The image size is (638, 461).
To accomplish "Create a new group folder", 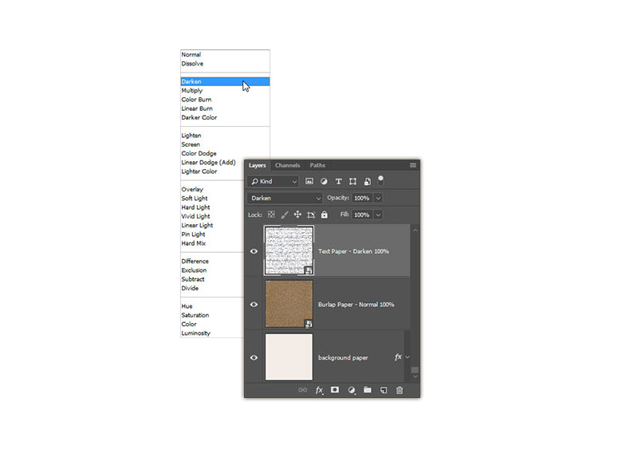I will pyautogui.click(x=368, y=390).
